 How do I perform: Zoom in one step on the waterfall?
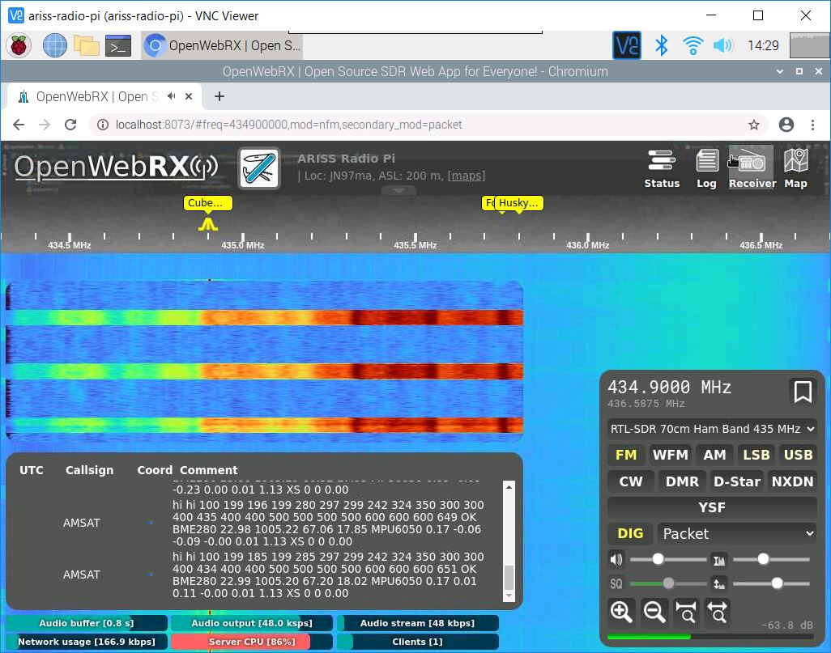coord(621,612)
